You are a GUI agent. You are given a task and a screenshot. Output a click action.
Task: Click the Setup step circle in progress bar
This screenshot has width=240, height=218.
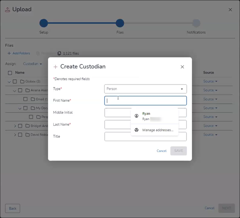pos(44,23)
